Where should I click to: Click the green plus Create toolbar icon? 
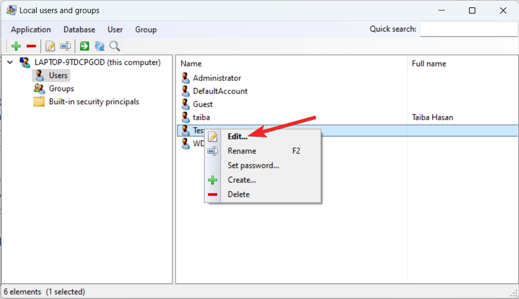point(16,46)
